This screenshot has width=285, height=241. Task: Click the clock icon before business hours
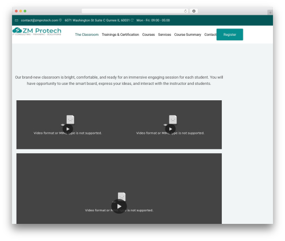(x=132, y=20)
